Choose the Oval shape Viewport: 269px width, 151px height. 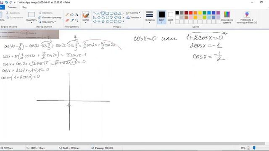click(x=103, y=13)
